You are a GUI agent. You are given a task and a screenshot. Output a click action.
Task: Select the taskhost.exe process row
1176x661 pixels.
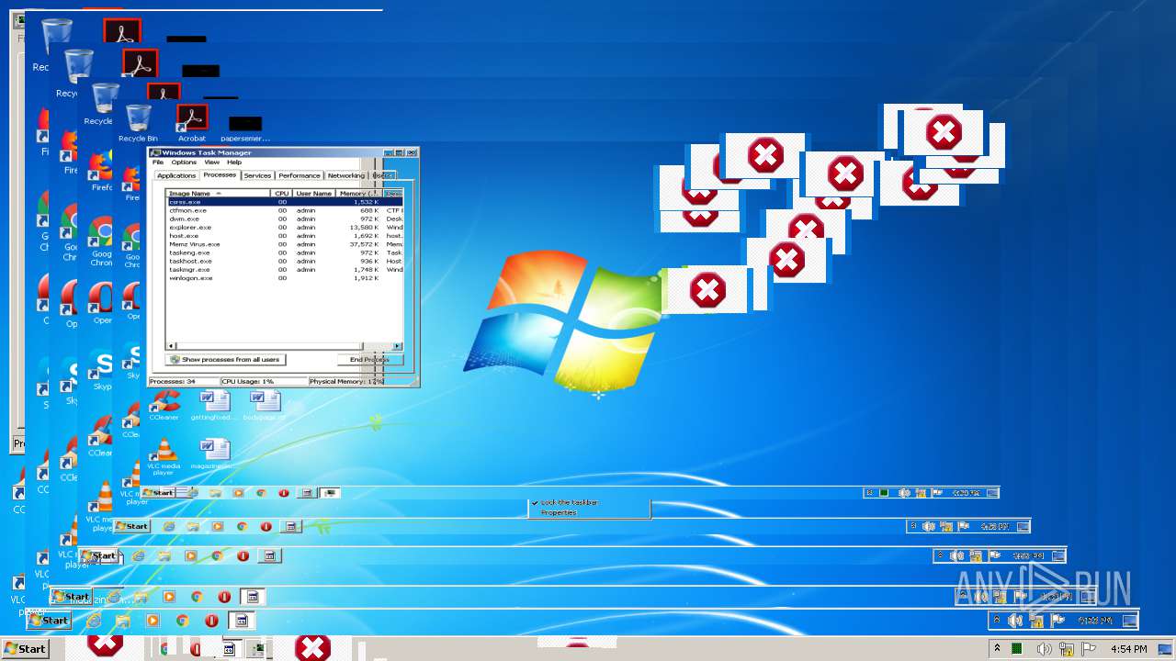point(284,261)
